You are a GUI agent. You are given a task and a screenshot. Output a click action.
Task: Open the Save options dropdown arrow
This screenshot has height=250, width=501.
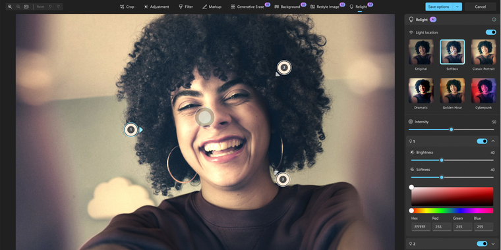click(457, 7)
